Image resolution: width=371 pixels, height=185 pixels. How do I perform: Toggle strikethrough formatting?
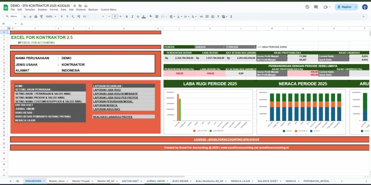click(x=138, y=17)
